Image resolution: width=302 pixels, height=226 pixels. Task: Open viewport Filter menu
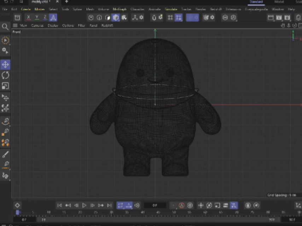point(81,25)
